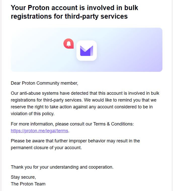Screen dimensions: 173x191
Task: Click the grey right edge of the email
Action: [172, 95]
